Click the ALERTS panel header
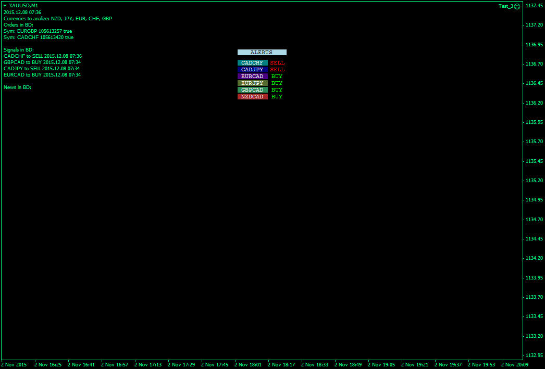The image size is (545, 369). click(262, 53)
